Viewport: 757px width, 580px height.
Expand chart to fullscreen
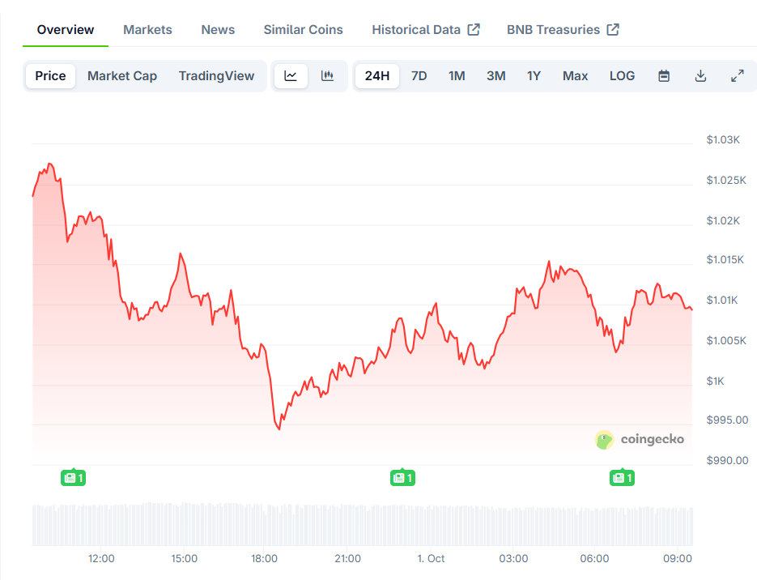click(x=737, y=76)
